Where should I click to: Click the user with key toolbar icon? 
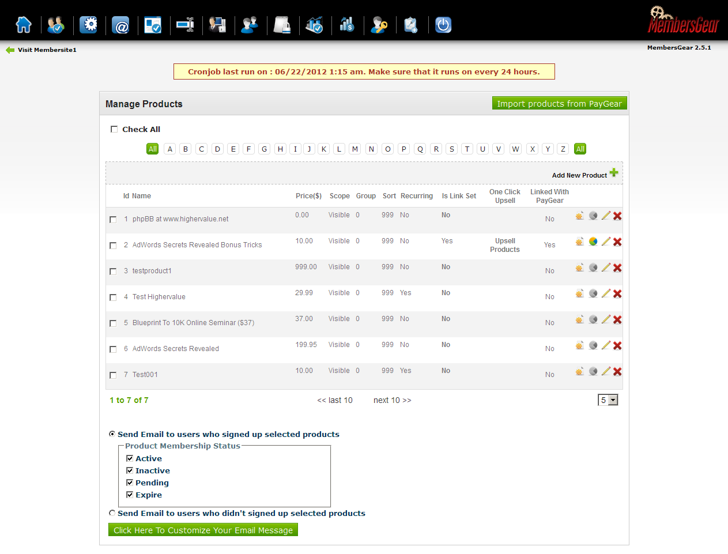(x=379, y=25)
